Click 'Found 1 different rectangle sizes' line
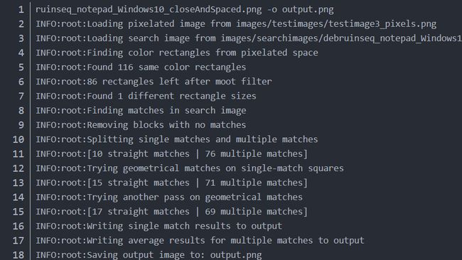The height and width of the screenshot is (260, 462). pos(146,97)
